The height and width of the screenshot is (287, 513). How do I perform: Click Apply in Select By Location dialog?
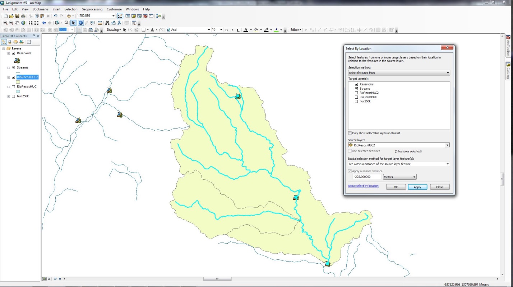pos(417,187)
